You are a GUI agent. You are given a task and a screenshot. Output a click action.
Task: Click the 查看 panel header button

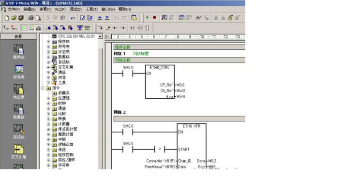19,36
